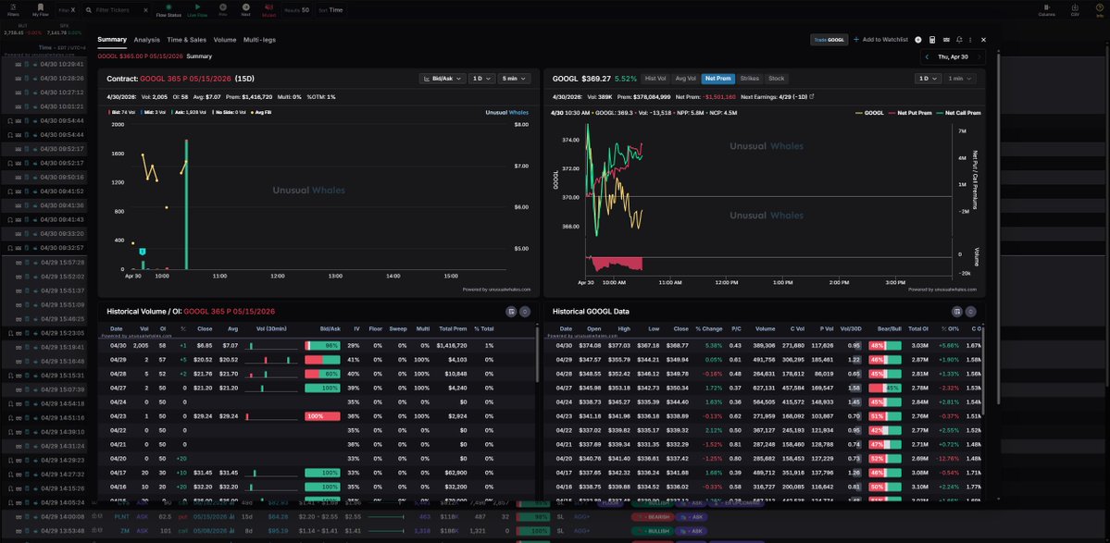Screen dimensions: 1110x543
Task: Click the Trade GOOGL button
Action: click(x=829, y=40)
